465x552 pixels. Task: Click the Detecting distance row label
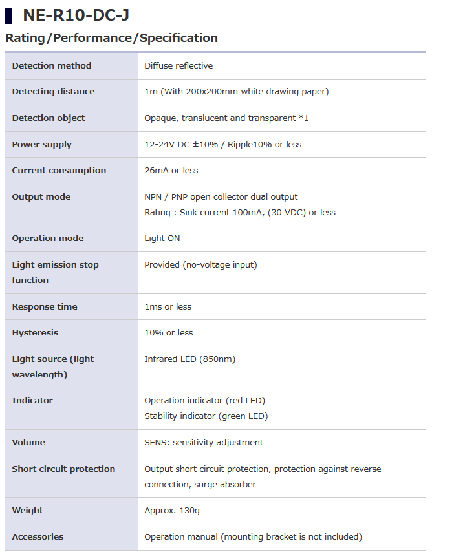coord(53,92)
